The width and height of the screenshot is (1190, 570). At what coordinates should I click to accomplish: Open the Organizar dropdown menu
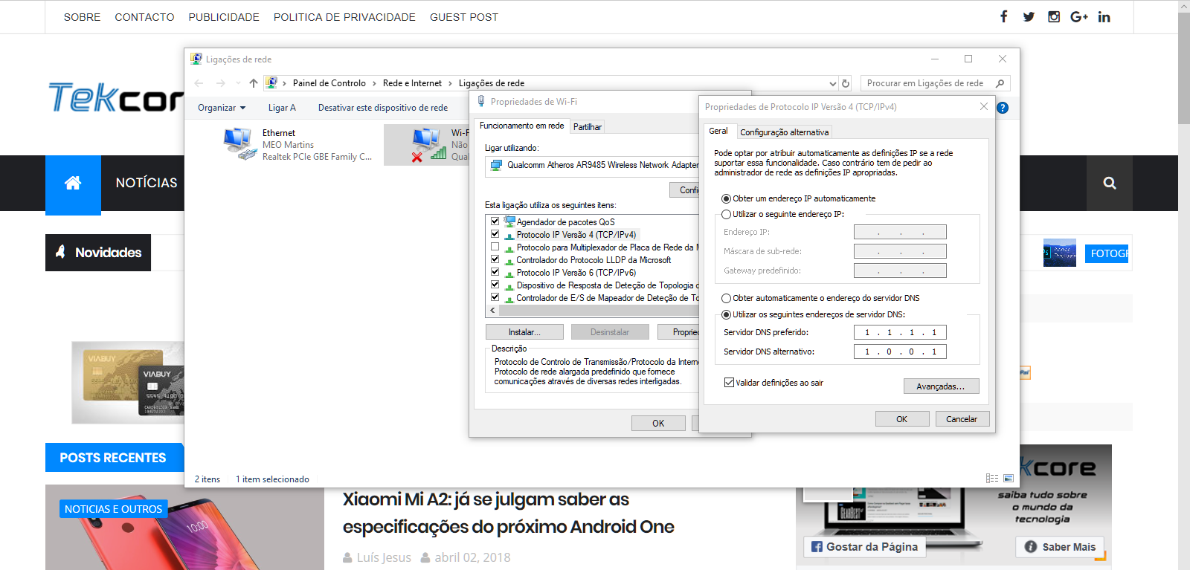click(x=222, y=108)
